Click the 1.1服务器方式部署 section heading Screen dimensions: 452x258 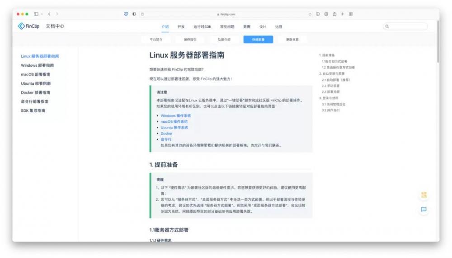169,230
